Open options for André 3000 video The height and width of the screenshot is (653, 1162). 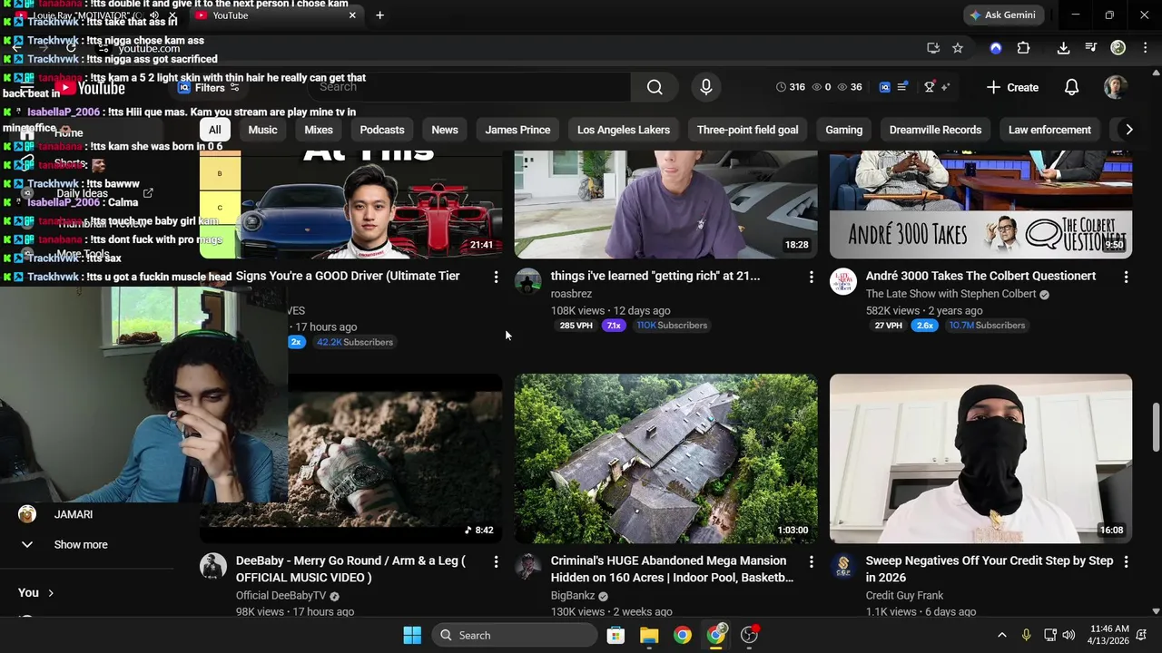[1127, 277]
